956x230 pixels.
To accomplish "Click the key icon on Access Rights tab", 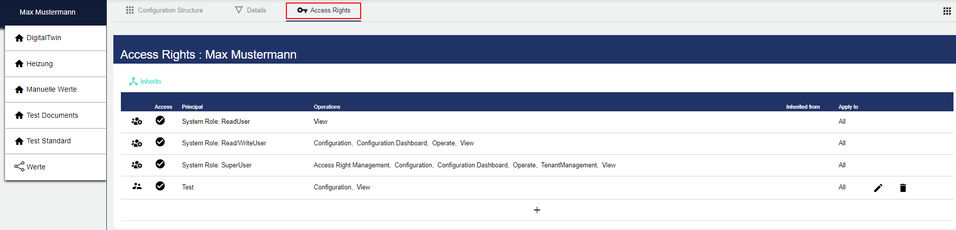I will [302, 10].
